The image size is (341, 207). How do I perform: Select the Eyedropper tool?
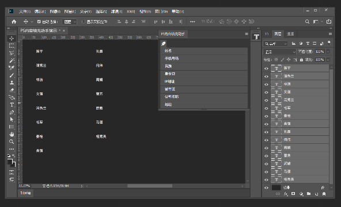(x=12, y=68)
